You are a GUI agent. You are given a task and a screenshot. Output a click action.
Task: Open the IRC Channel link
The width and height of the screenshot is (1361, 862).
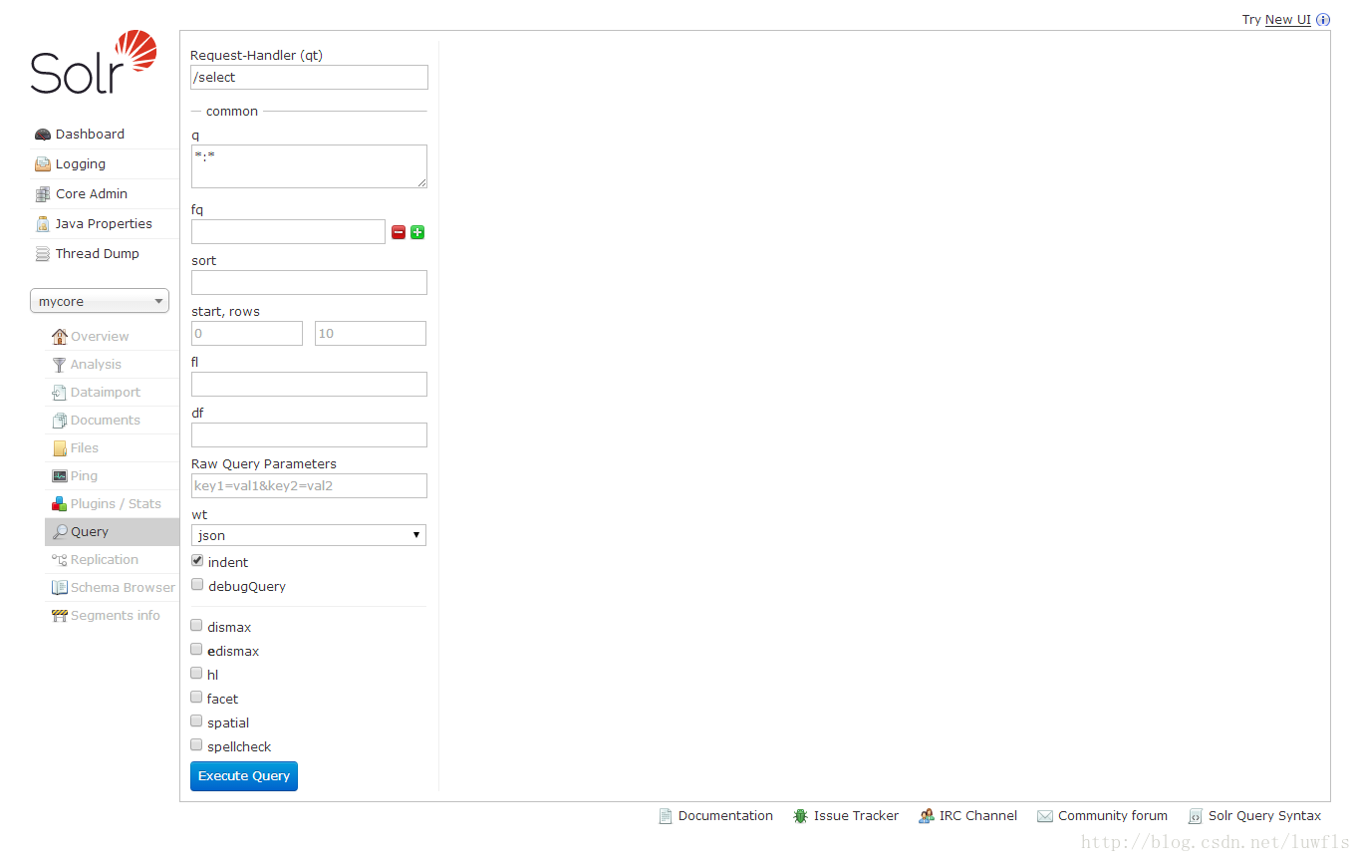(x=978, y=816)
